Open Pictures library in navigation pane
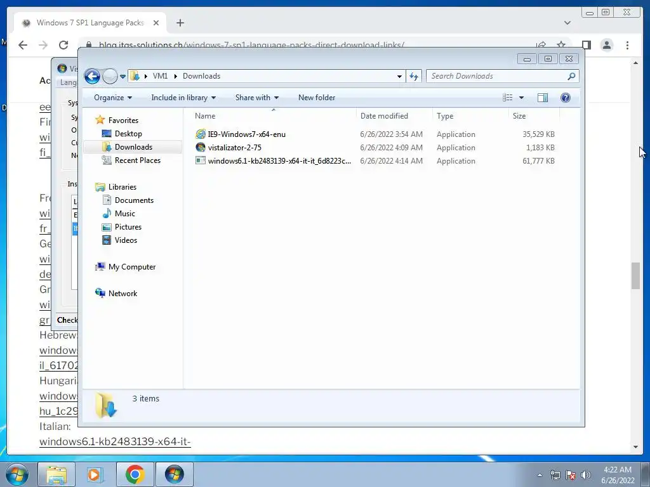This screenshot has height=487, width=650. (128, 227)
